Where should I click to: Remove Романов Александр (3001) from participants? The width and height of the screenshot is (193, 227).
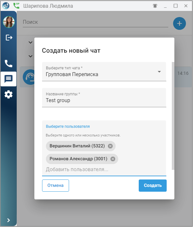[113, 159]
